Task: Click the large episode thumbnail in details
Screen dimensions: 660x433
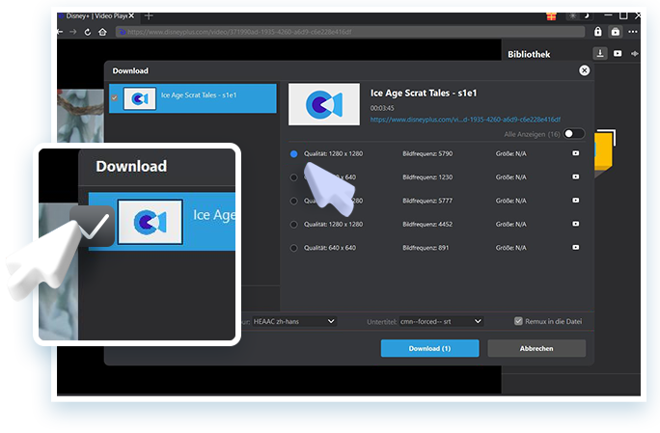Action: (x=324, y=104)
